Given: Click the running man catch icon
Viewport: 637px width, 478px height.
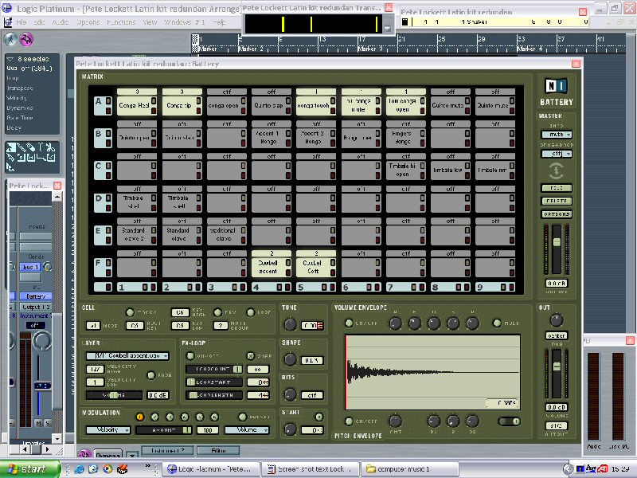Looking at the screenshot, I should tap(11, 39).
